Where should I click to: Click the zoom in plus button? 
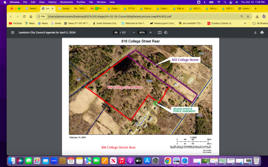click(150, 33)
